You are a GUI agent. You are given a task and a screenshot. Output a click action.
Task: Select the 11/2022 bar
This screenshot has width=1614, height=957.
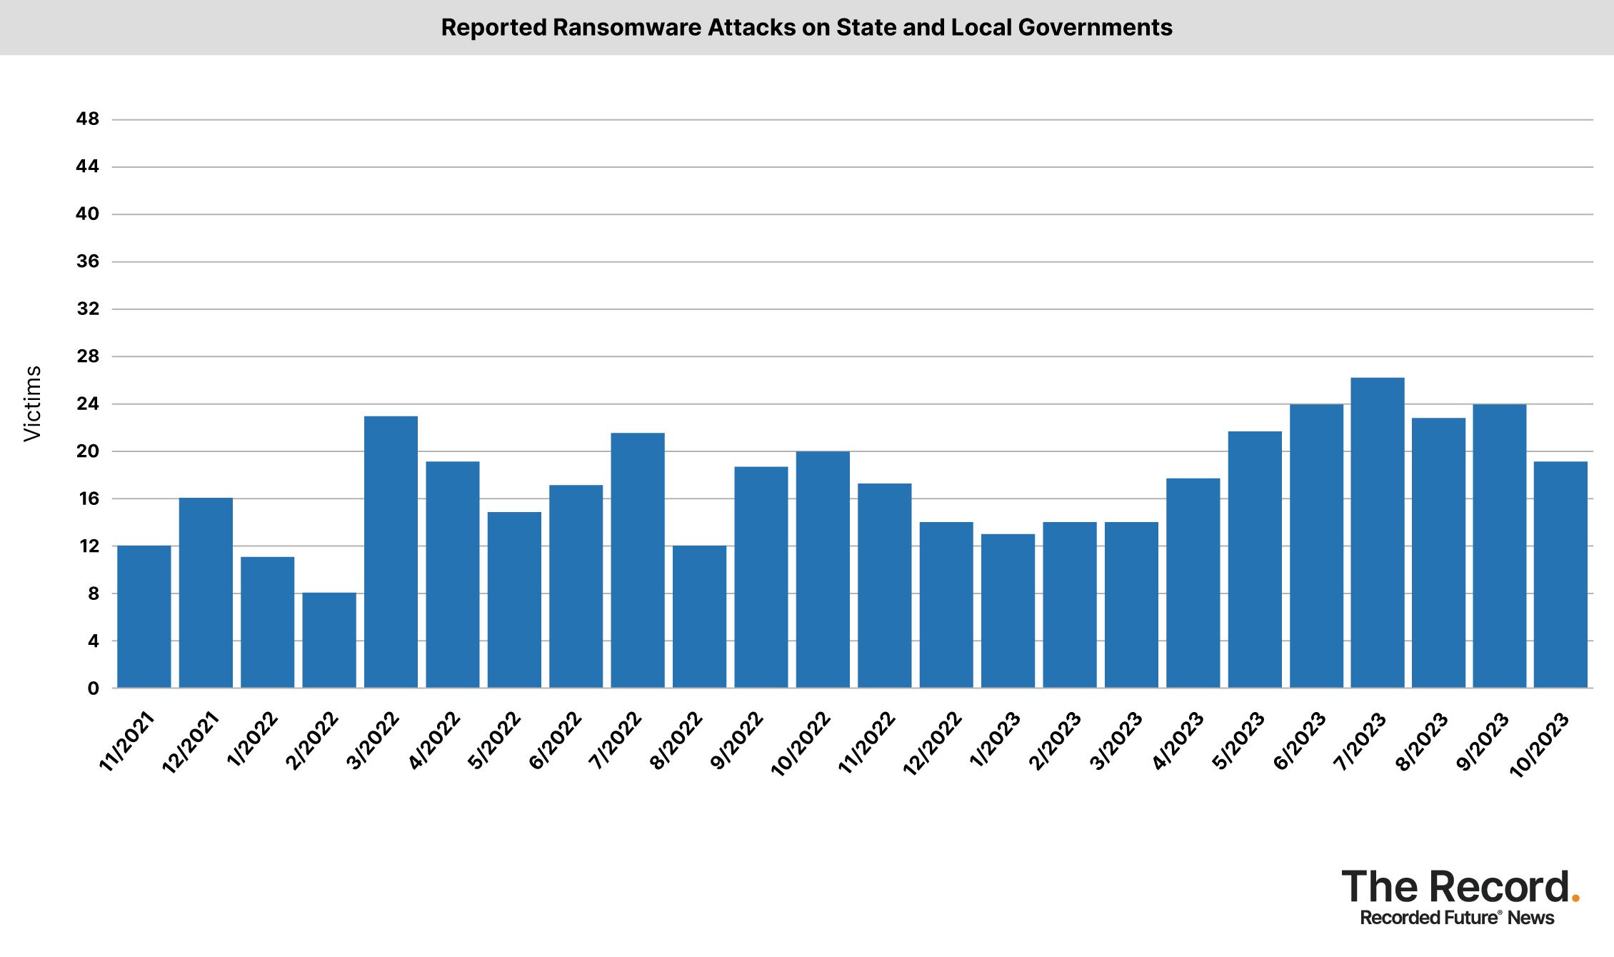pyautogui.click(x=885, y=586)
